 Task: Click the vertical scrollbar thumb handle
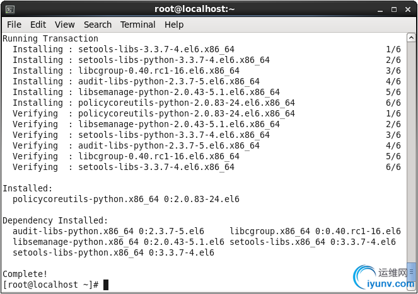click(x=411, y=271)
